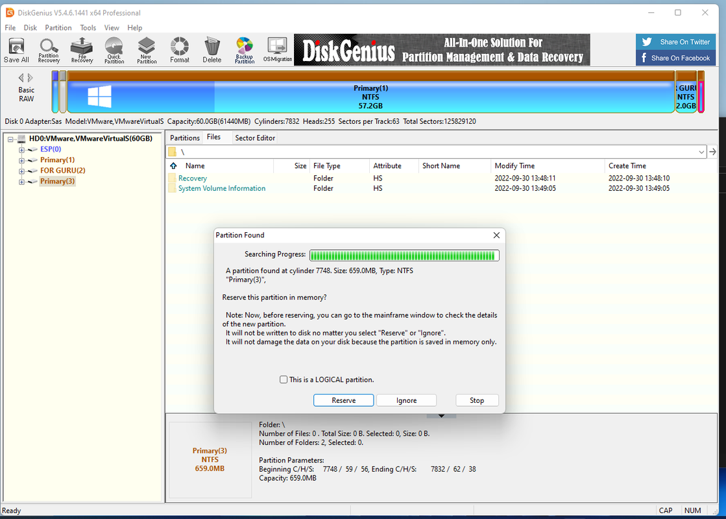Select the ESP(0) partition in tree

(x=51, y=149)
